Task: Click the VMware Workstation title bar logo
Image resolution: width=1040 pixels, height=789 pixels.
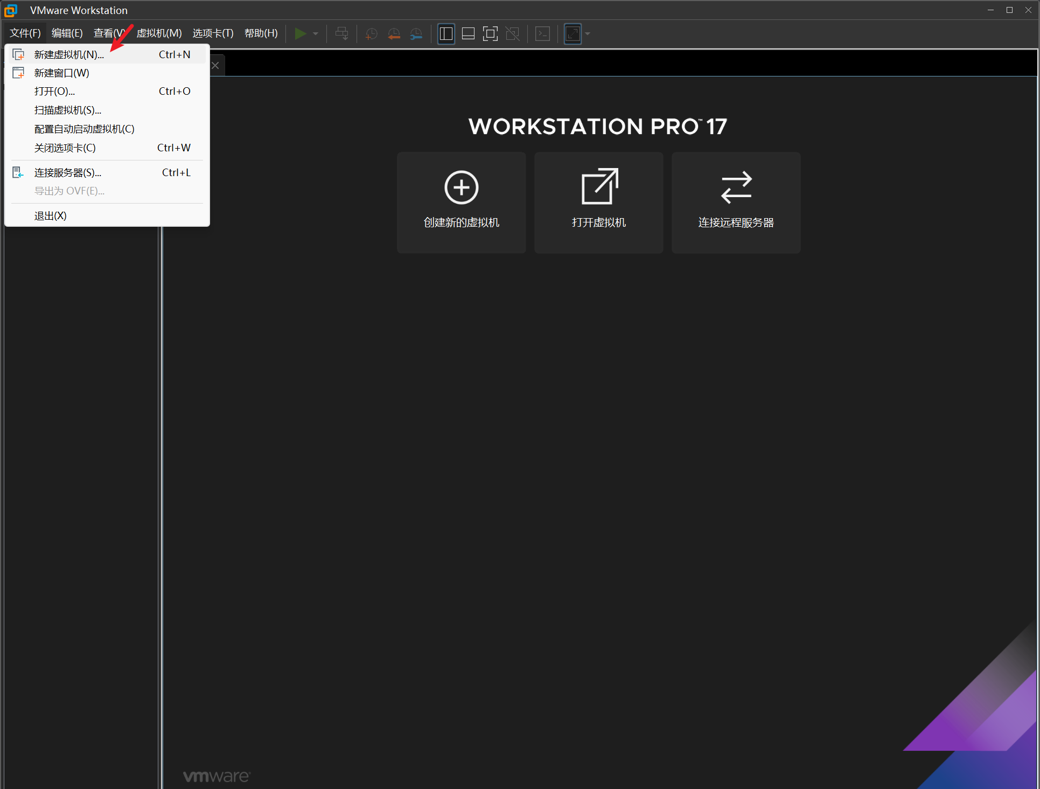Action: (x=11, y=10)
